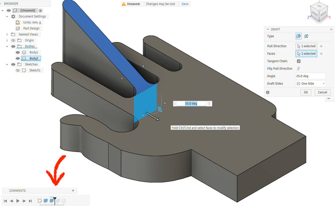Viewport: 335px width, 206px height.
Task: Expand the Origin node
Action: coord(7,40)
